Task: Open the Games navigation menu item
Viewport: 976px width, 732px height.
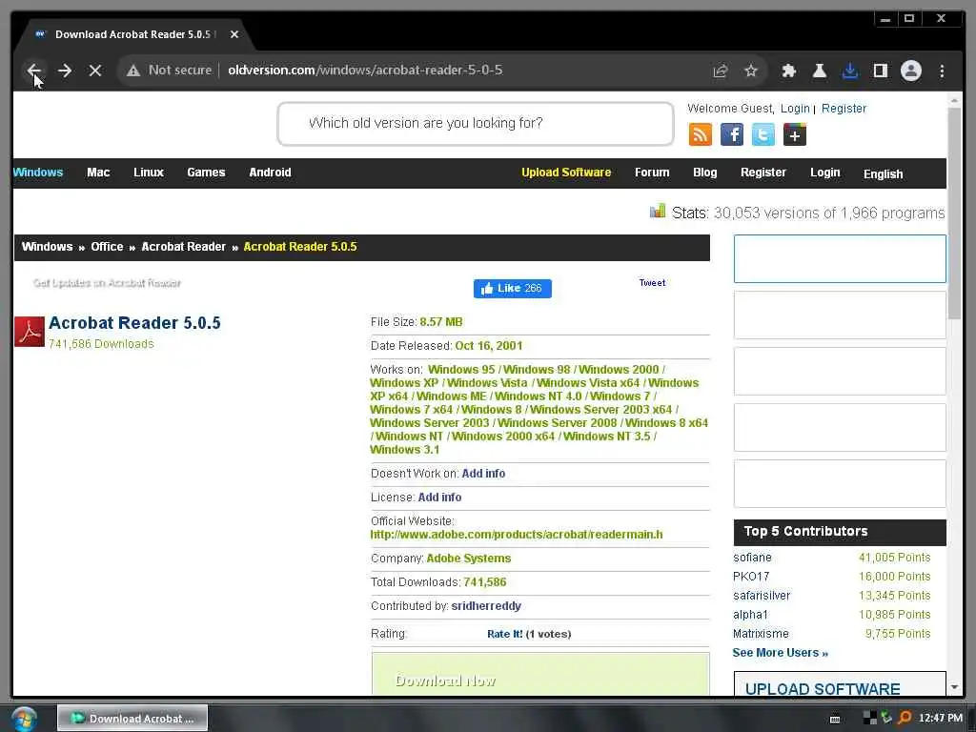Action: coord(206,173)
